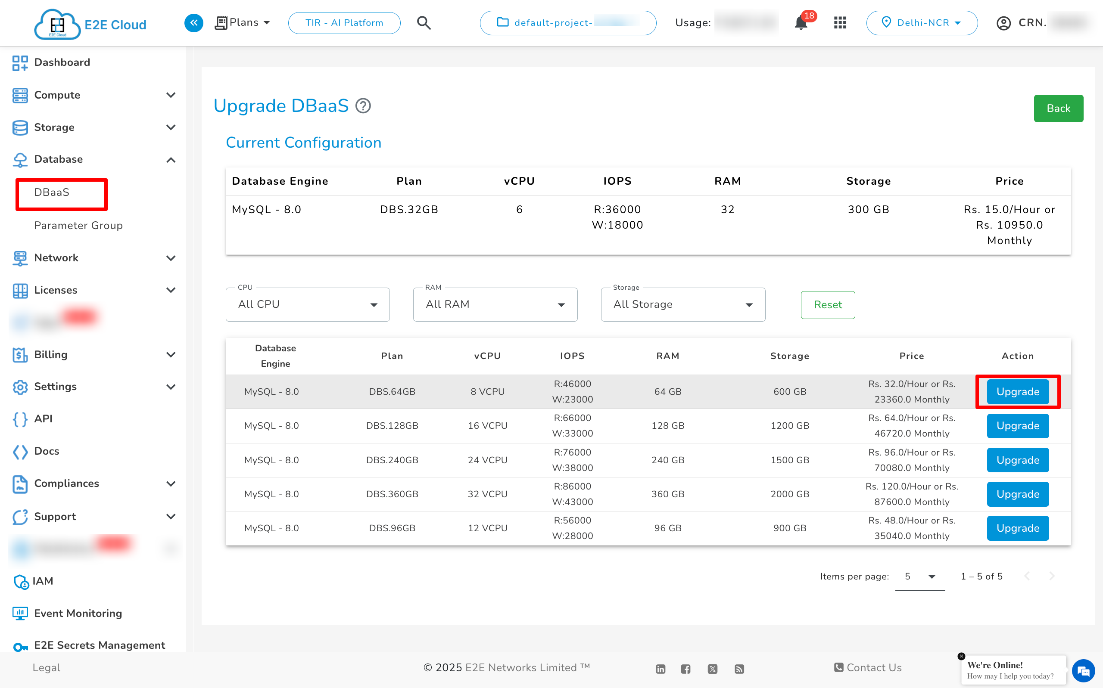Viewport: 1103px width, 688px height.
Task: Open the apps grid launcher
Action: point(840,22)
